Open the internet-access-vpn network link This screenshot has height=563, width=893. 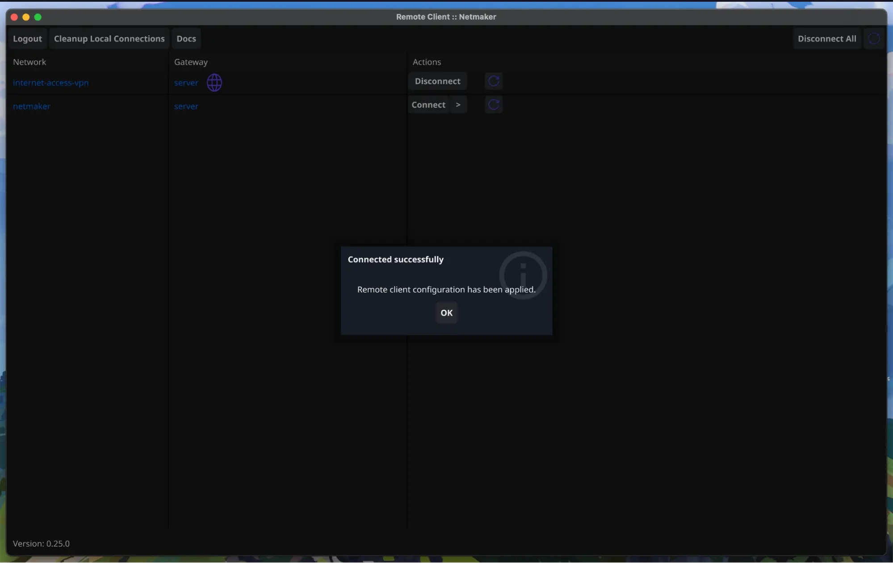click(x=50, y=83)
